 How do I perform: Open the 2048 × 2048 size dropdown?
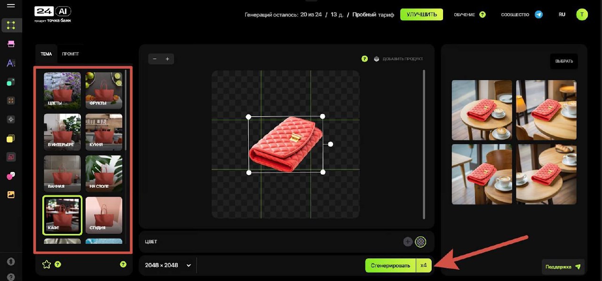tap(168, 265)
